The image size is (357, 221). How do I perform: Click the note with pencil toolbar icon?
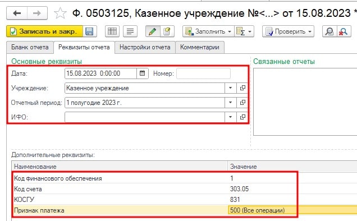point(167,31)
